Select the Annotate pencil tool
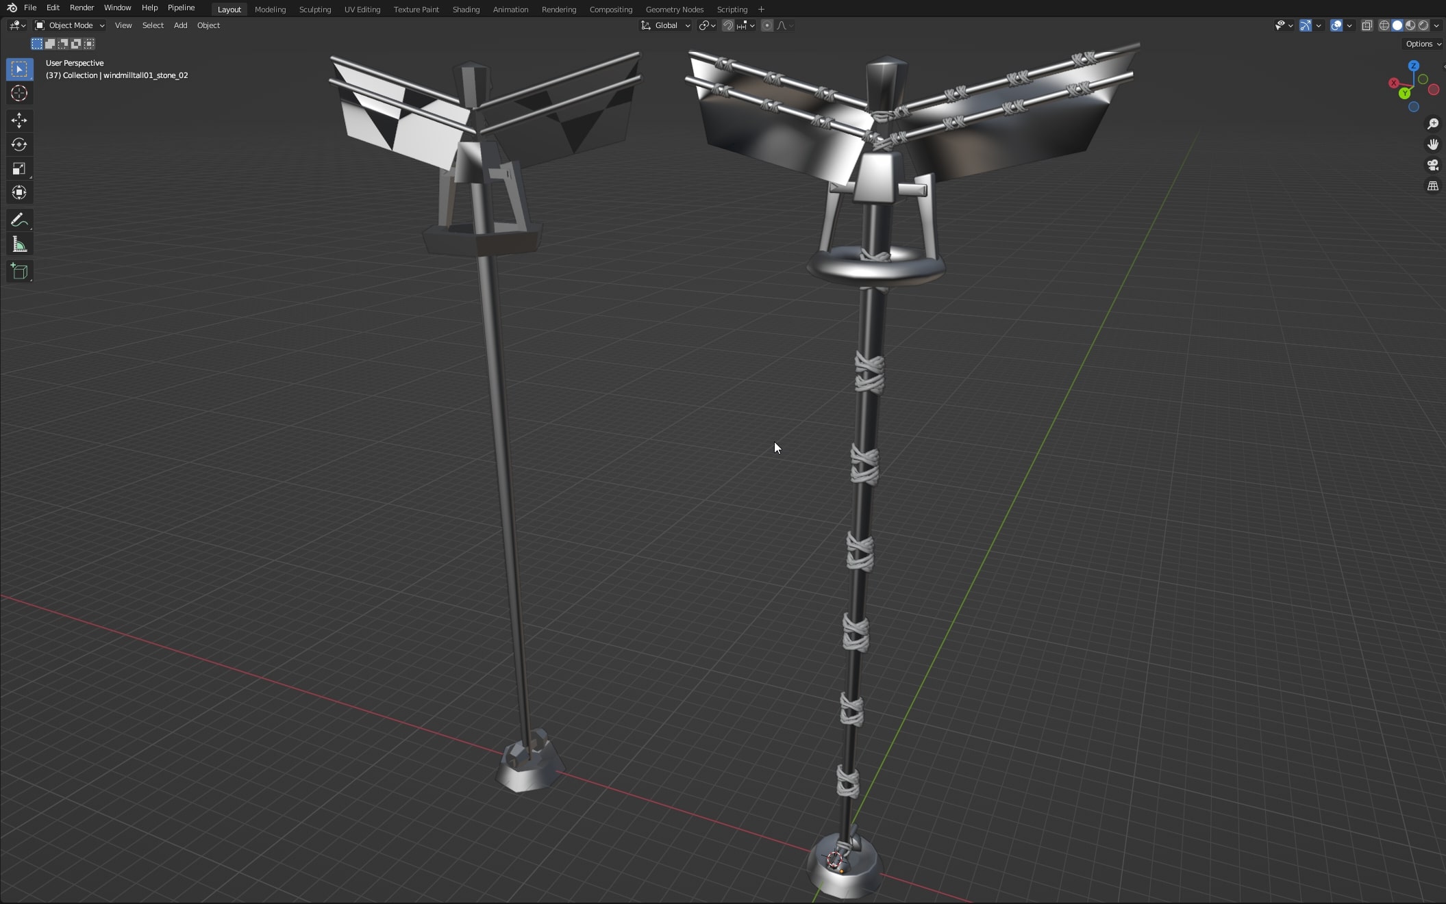This screenshot has height=904, width=1446. (19, 220)
